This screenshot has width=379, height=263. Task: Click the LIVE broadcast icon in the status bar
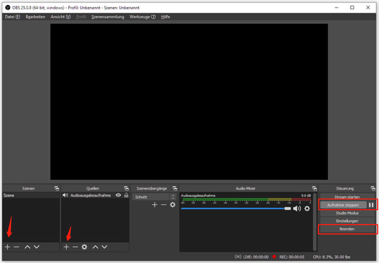pos(238,257)
